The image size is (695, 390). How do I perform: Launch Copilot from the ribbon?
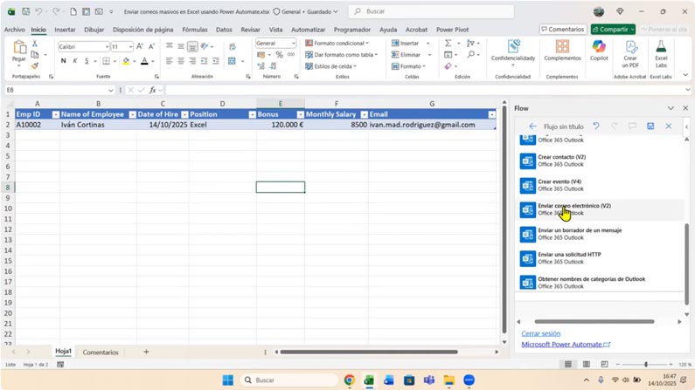tap(599, 46)
